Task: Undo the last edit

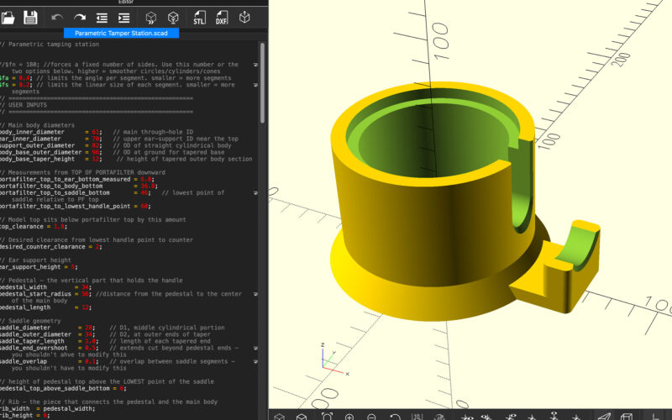Action: coord(57,18)
